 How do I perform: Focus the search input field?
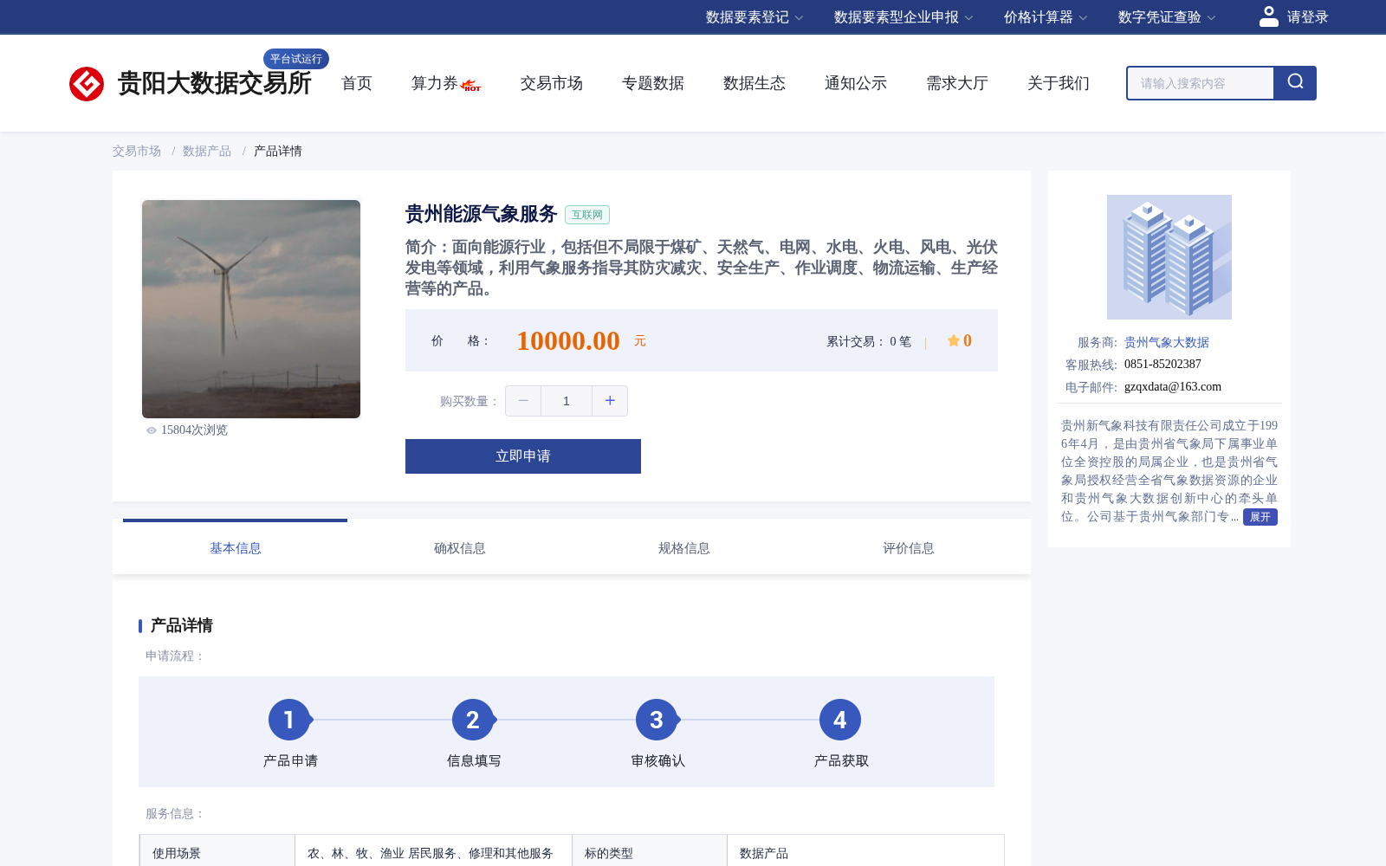click(1201, 83)
